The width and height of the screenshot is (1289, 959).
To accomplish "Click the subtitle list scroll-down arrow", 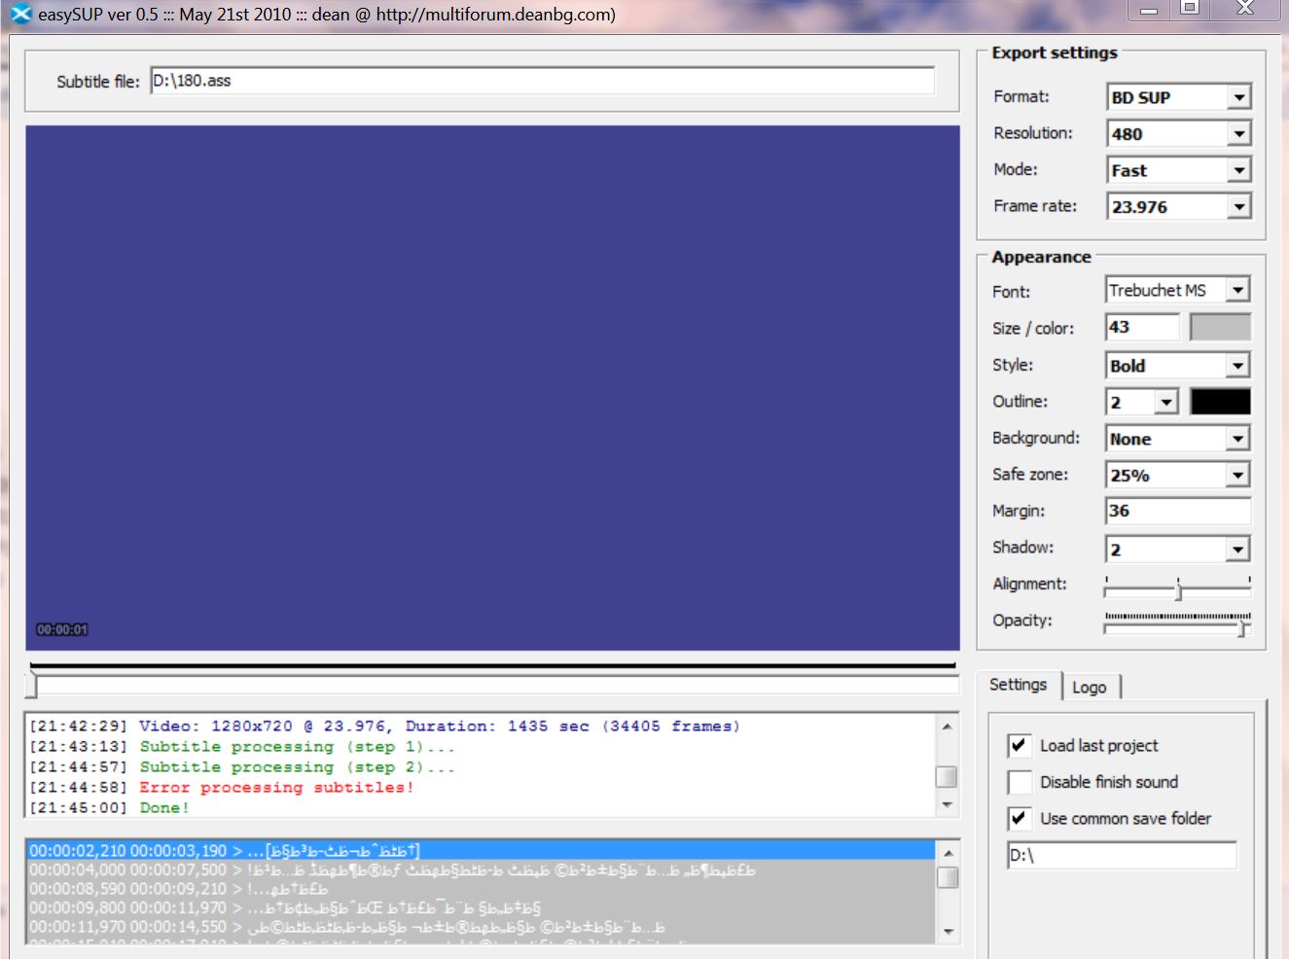I will click(949, 932).
